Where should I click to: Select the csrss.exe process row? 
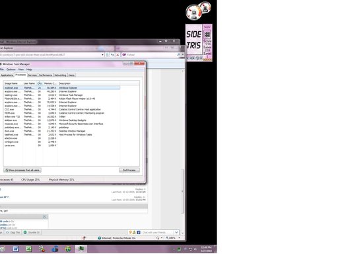coord(62,146)
